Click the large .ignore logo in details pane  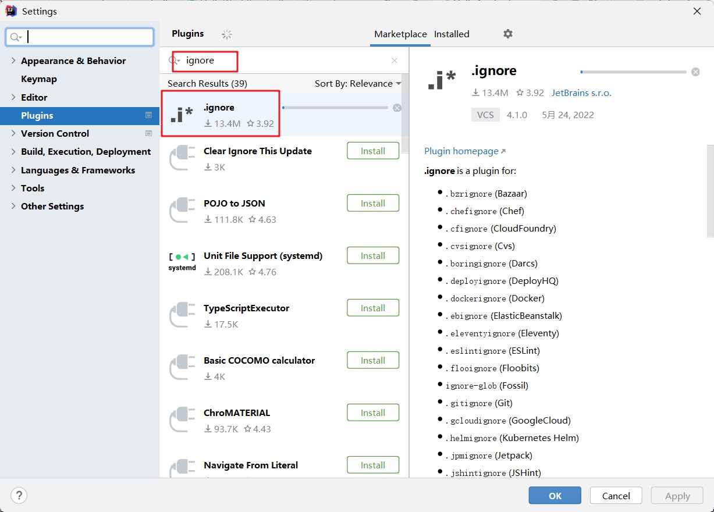click(x=442, y=80)
